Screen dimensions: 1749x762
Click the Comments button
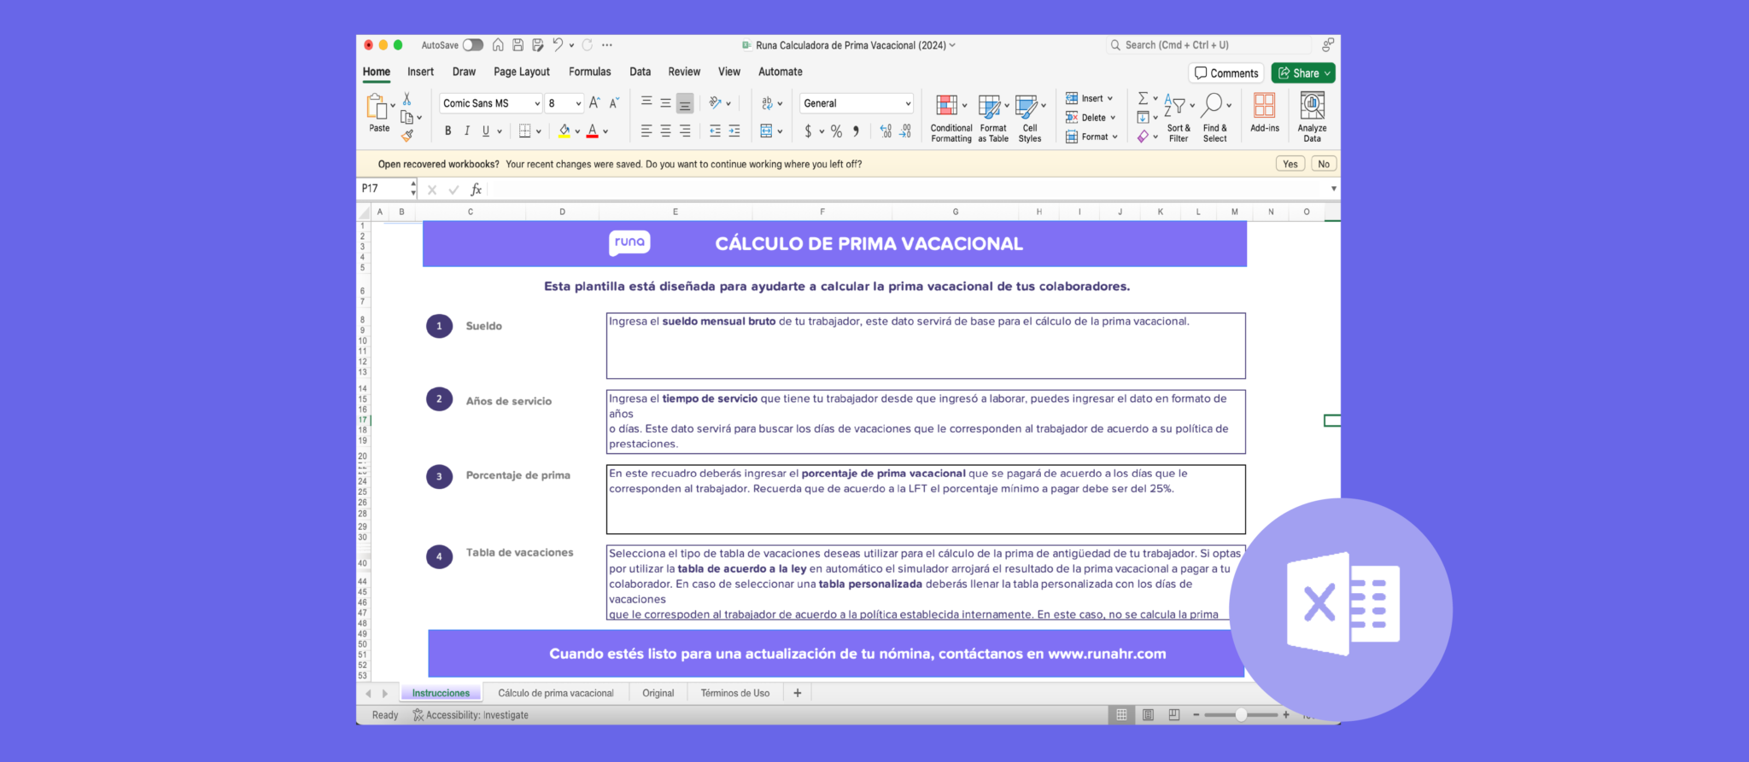(x=1226, y=73)
